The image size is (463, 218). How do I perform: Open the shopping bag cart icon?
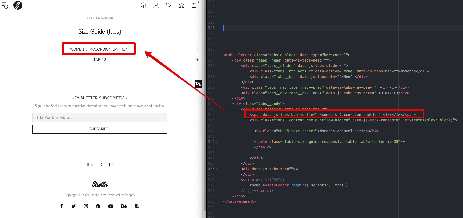[194, 5]
